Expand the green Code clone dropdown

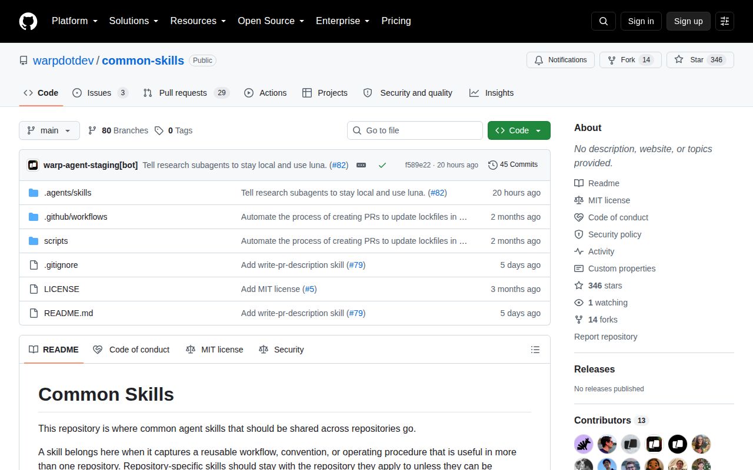pyautogui.click(x=519, y=130)
